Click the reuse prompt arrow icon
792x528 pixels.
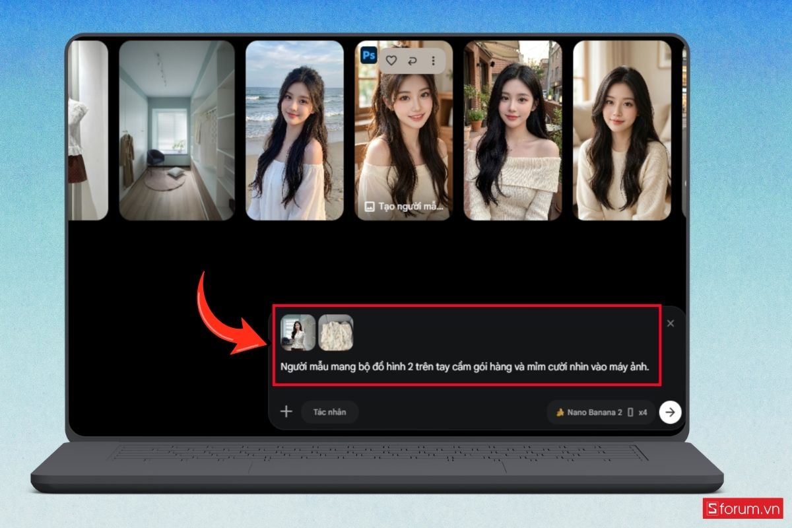click(412, 61)
